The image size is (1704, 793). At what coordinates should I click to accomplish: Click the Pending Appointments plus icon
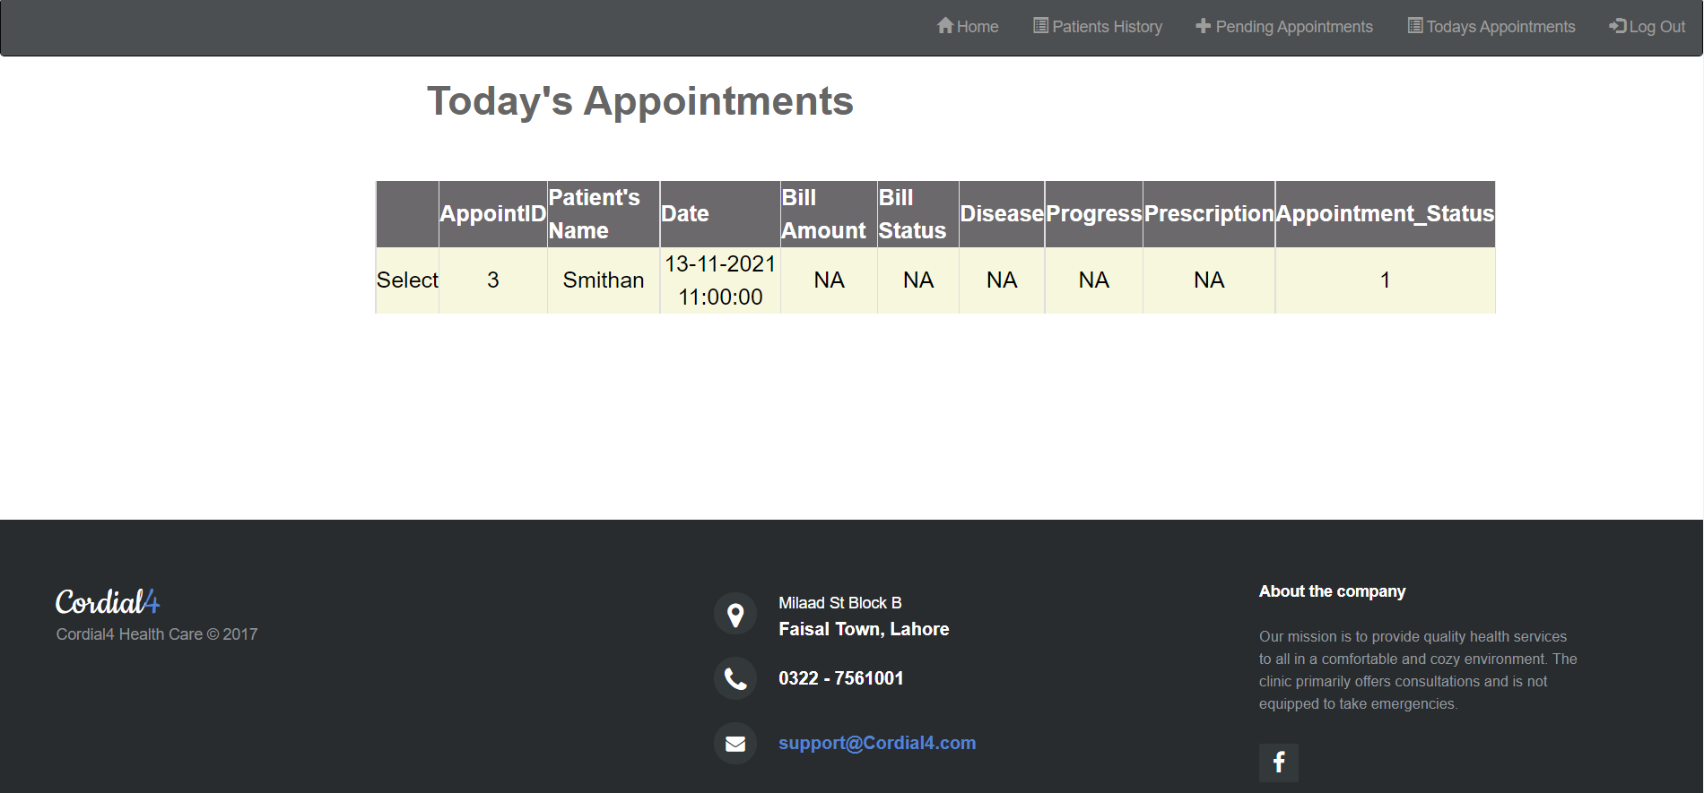pos(1204,26)
